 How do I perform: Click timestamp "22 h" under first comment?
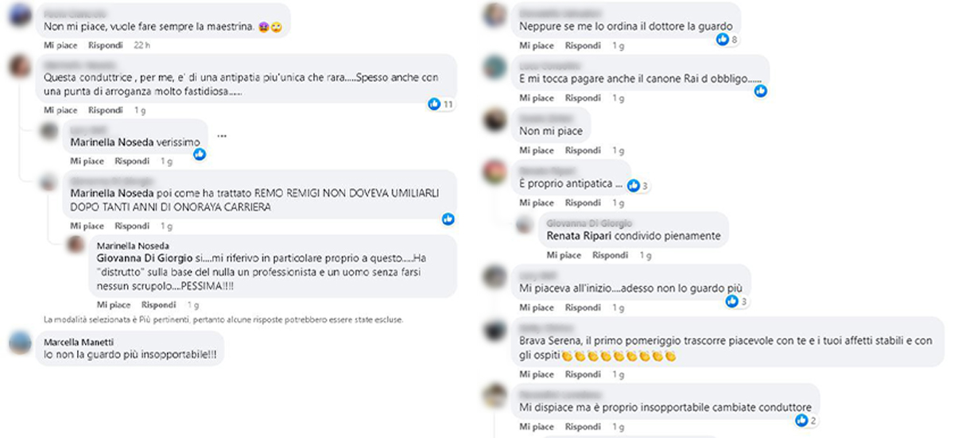point(142,45)
